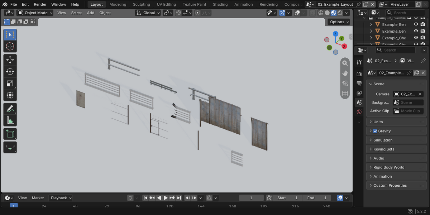Expand the Simulation panel
The height and width of the screenshot is (215, 430).
click(396, 140)
